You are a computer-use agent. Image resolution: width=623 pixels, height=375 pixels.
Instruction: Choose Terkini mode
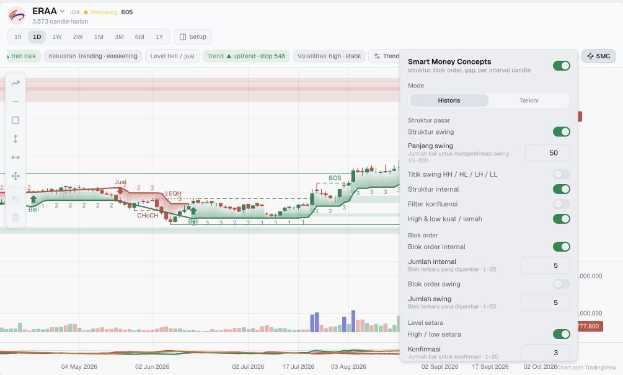529,100
